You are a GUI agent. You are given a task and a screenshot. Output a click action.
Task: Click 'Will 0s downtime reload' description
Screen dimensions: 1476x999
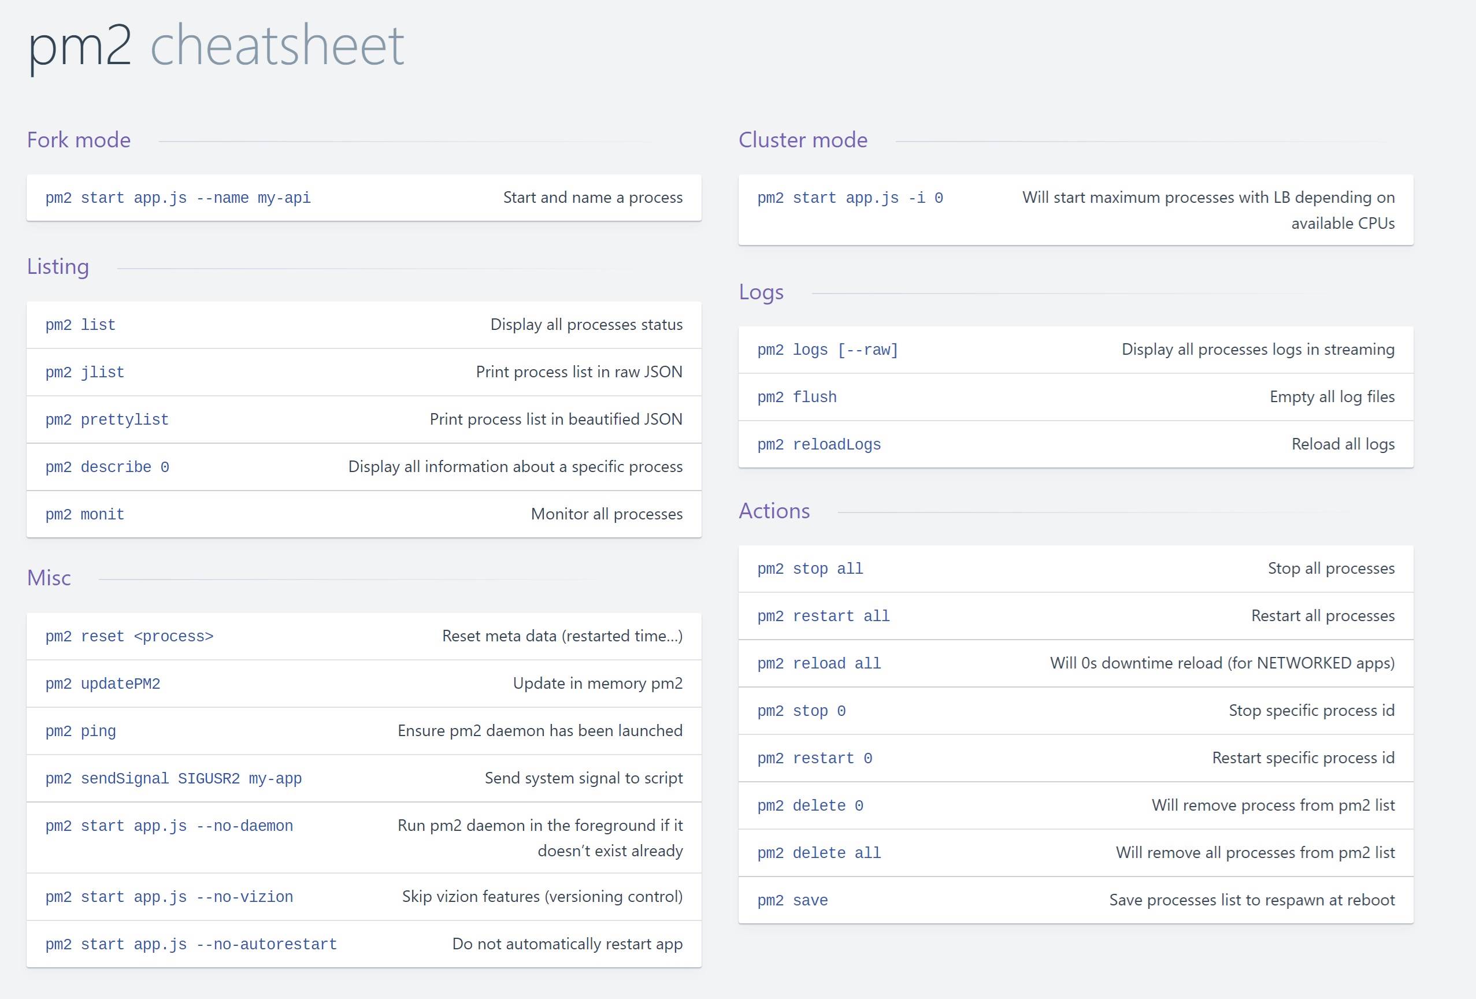[1223, 663]
